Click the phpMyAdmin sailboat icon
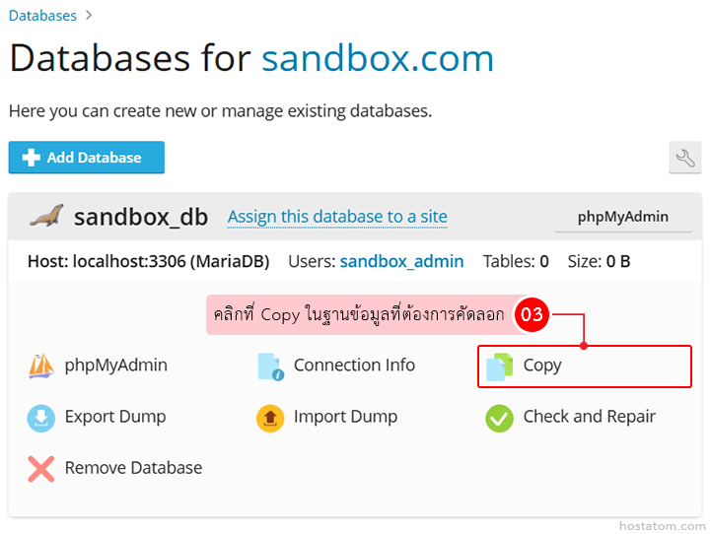 40,367
